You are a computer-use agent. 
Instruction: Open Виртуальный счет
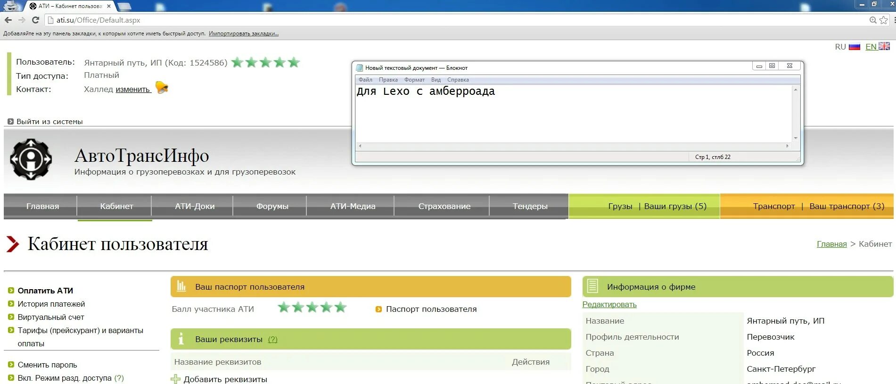51,317
